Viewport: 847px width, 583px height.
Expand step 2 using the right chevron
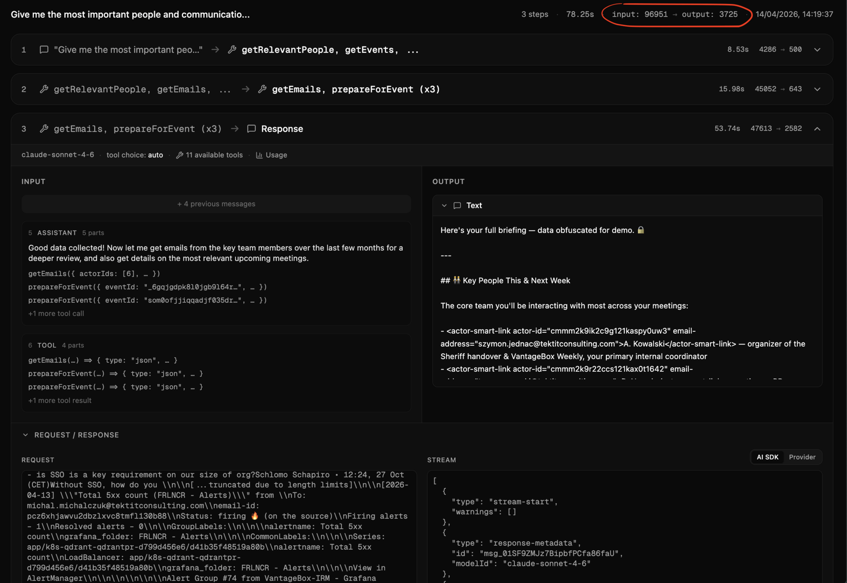(817, 89)
